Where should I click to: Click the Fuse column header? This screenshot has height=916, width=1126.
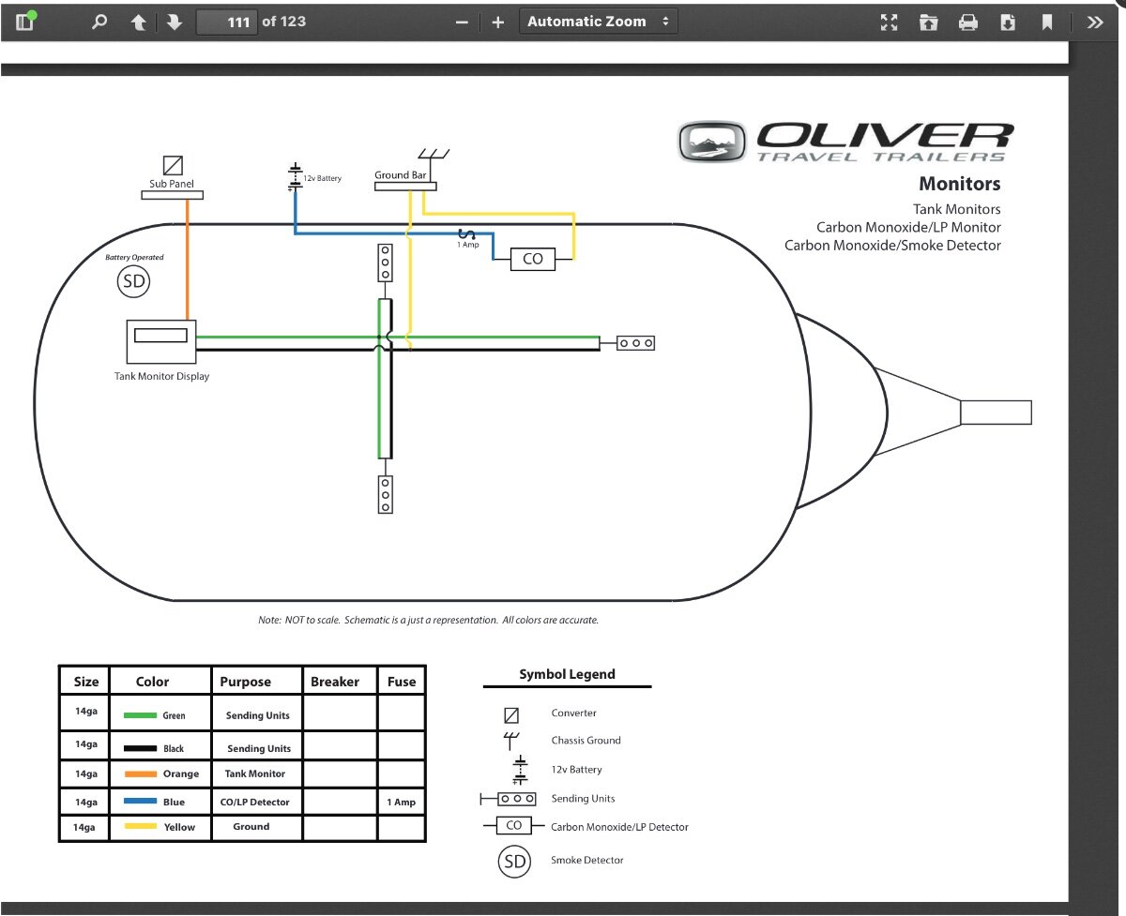402,682
